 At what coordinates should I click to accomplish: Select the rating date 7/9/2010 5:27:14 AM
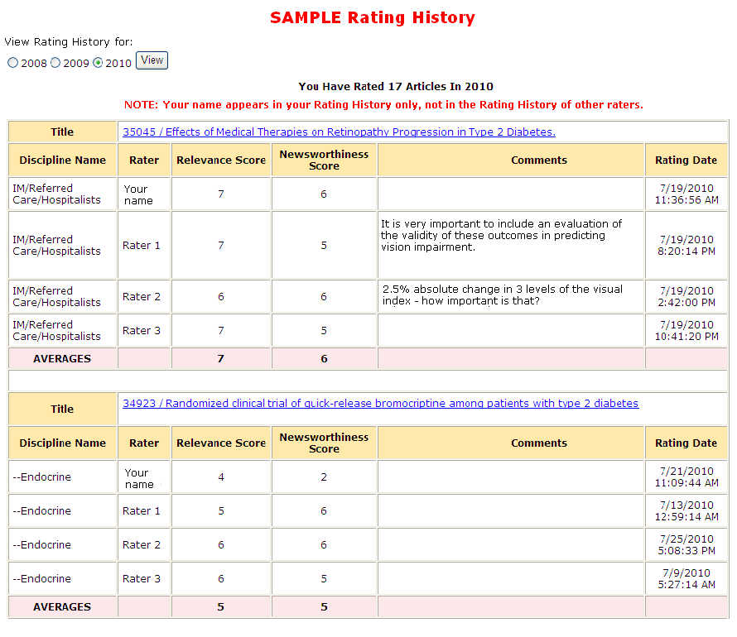point(686,579)
